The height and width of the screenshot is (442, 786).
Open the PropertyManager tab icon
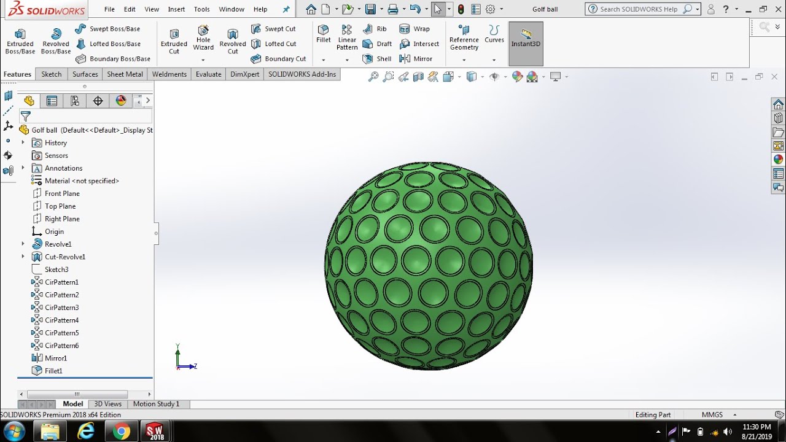click(x=52, y=101)
